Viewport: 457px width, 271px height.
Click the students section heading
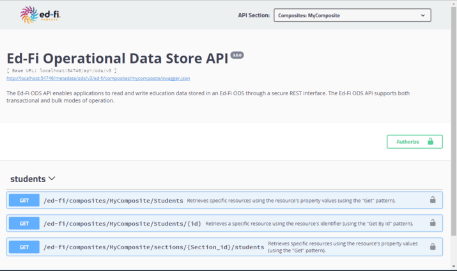coord(28,179)
